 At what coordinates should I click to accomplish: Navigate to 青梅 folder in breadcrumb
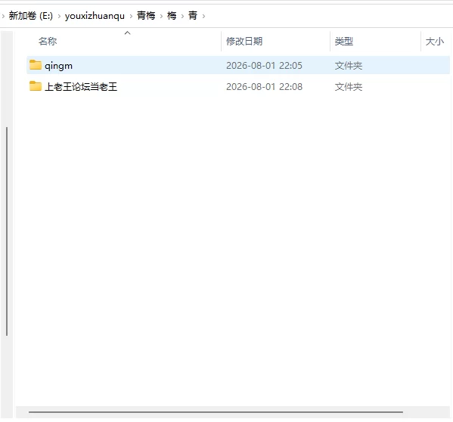point(146,16)
